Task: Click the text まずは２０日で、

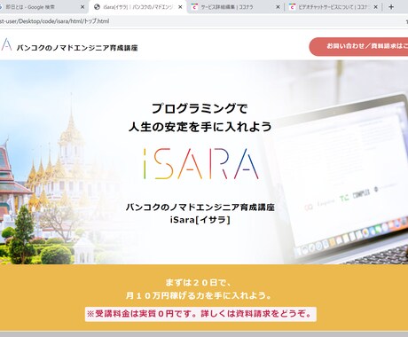Action: [x=199, y=283]
